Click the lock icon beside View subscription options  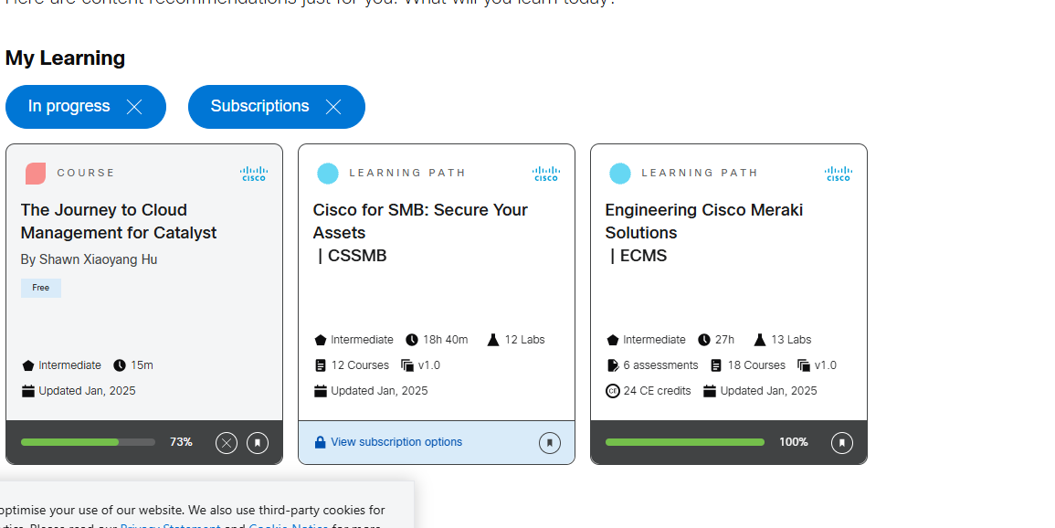320,442
